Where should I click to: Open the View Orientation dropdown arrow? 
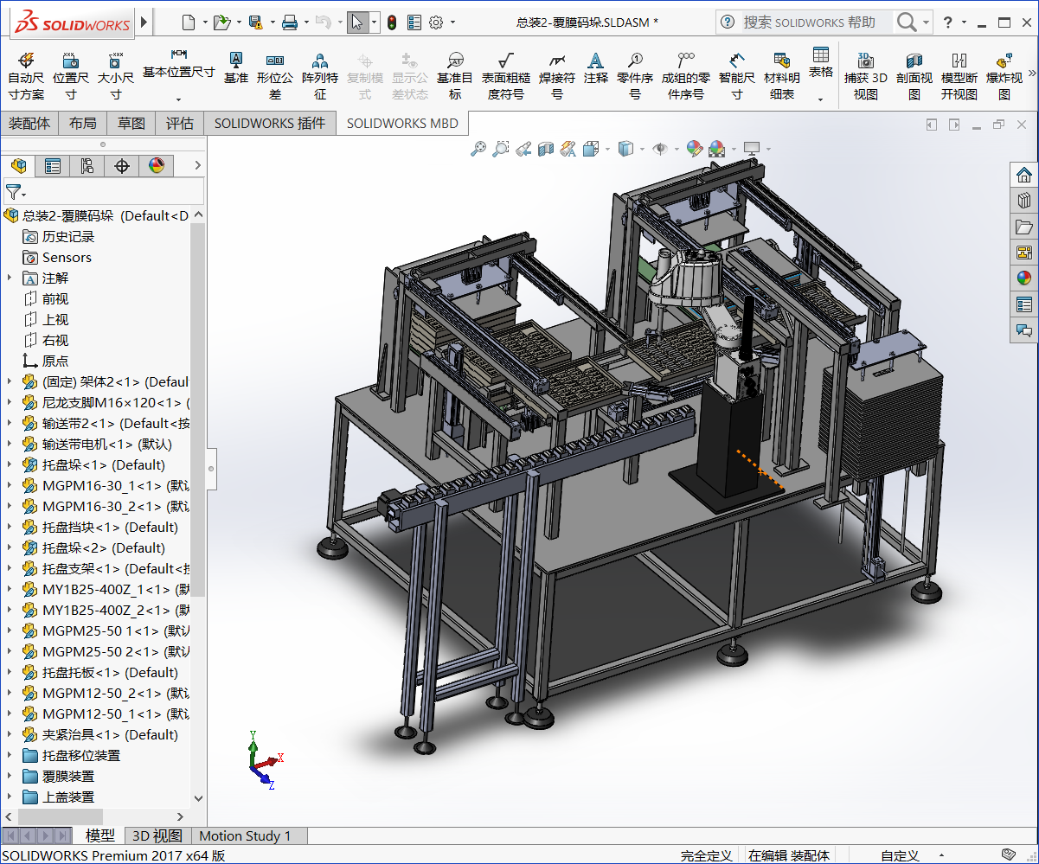click(607, 150)
